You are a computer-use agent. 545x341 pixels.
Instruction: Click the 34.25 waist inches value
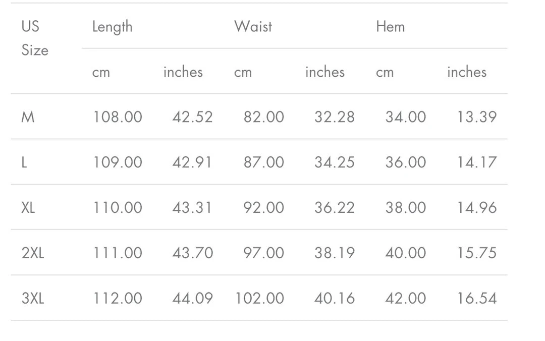coord(334,162)
